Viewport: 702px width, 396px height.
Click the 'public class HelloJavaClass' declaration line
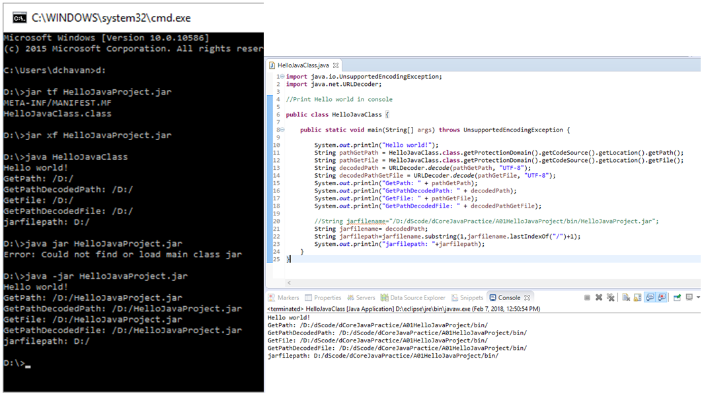(x=338, y=114)
